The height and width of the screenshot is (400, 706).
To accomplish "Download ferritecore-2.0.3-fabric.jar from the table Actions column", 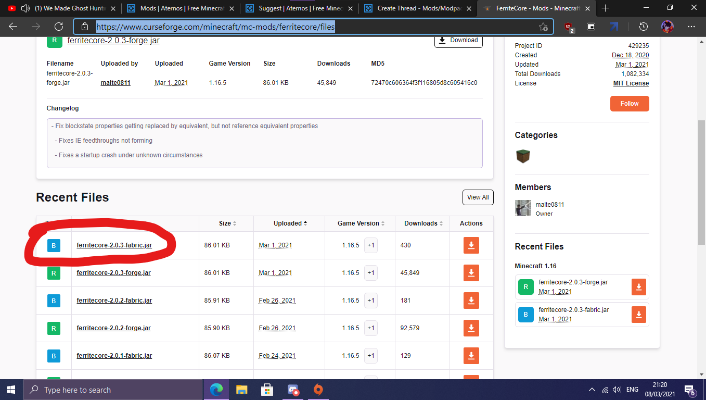I will [x=471, y=245].
